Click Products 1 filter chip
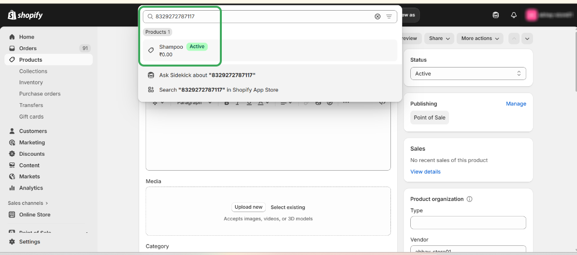Viewport: 577px width, 255px height. point(158,32)
